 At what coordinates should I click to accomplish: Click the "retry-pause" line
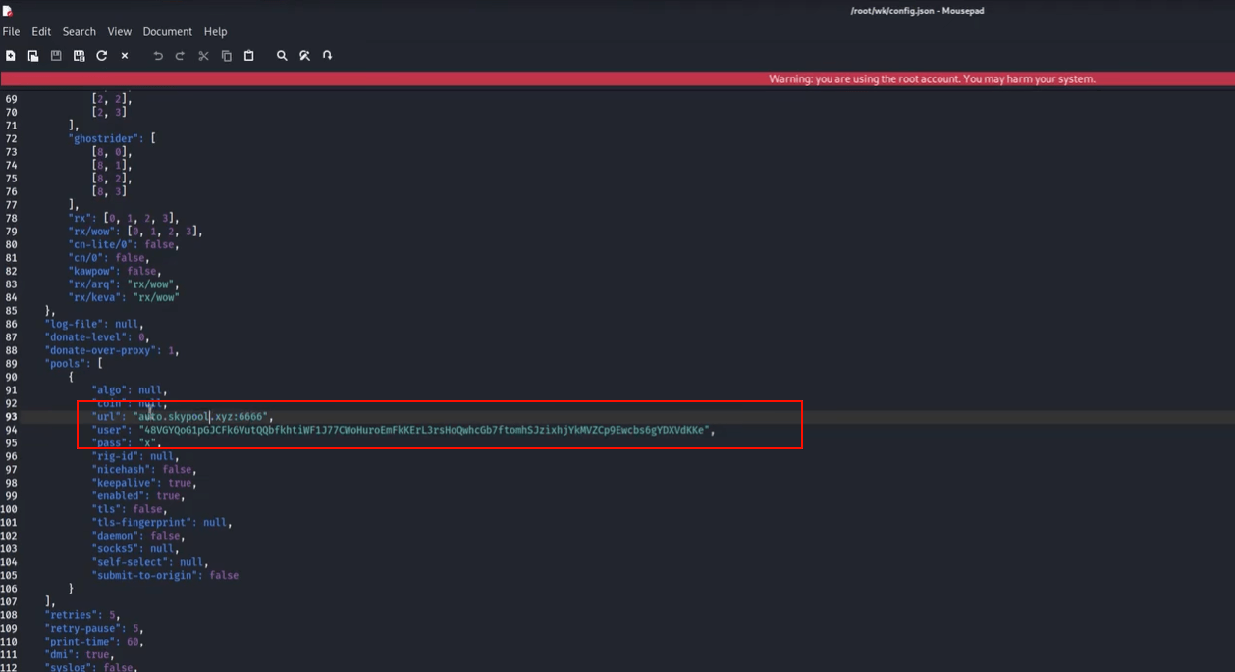coord(94,629)
